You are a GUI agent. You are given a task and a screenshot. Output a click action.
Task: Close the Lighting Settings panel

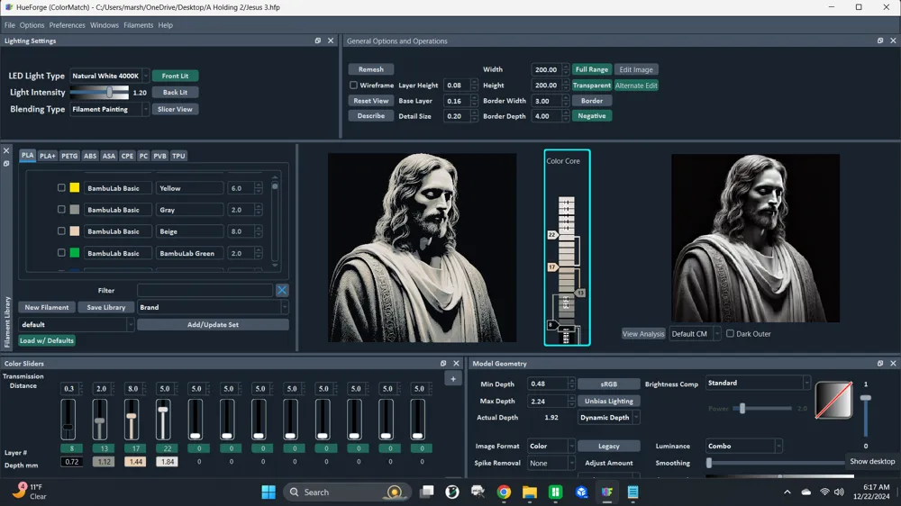(x=331, y=41)
